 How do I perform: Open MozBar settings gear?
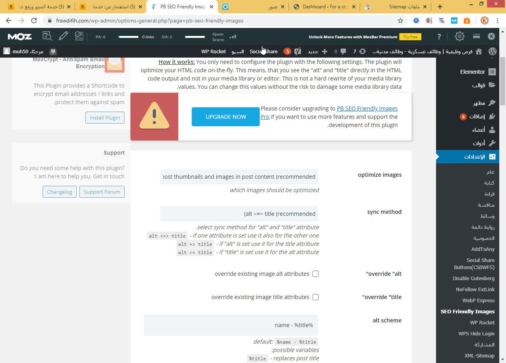click(460, 37)
